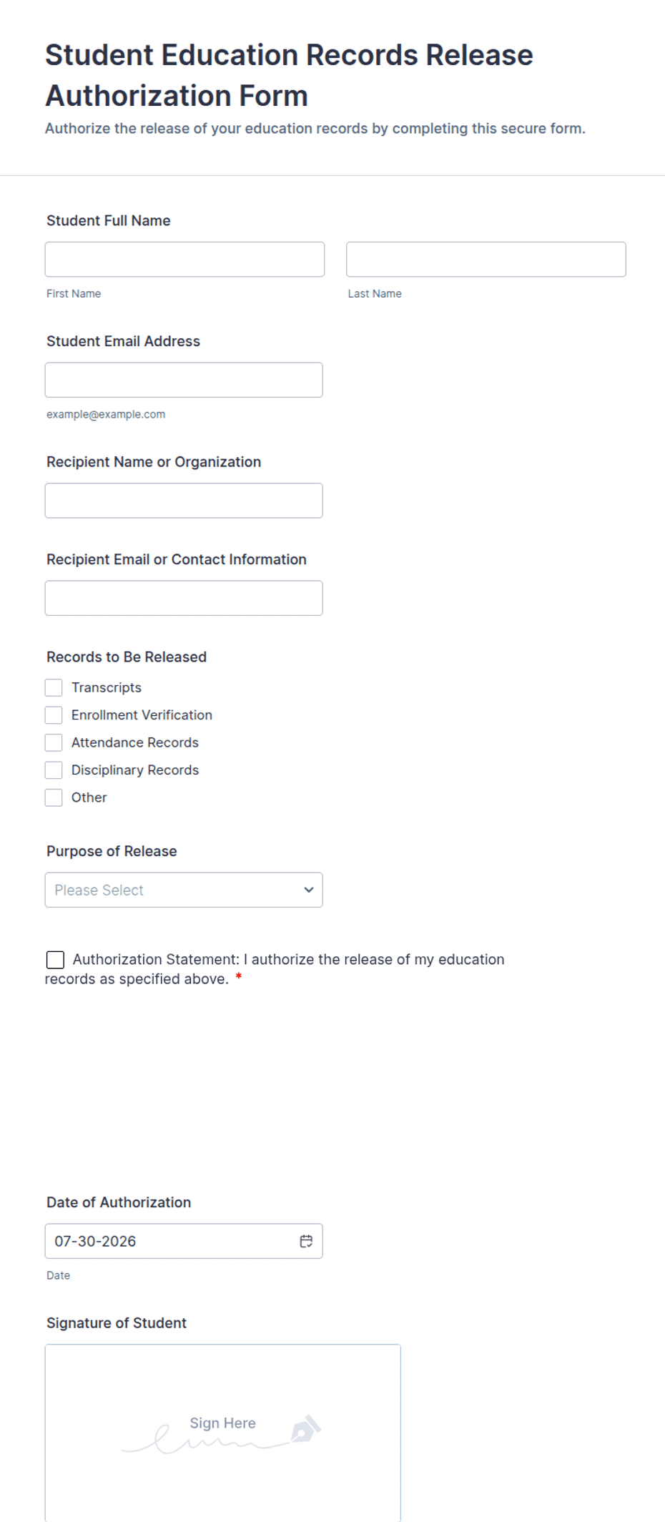The width and height of the screenshot is (665, 1522).
Task: Tick the Enrollment Verification option
Action: click(54, 715)
